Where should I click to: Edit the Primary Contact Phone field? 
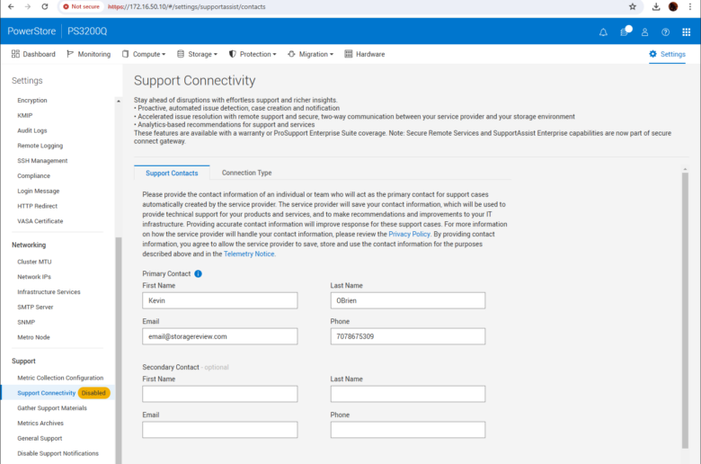408,336
